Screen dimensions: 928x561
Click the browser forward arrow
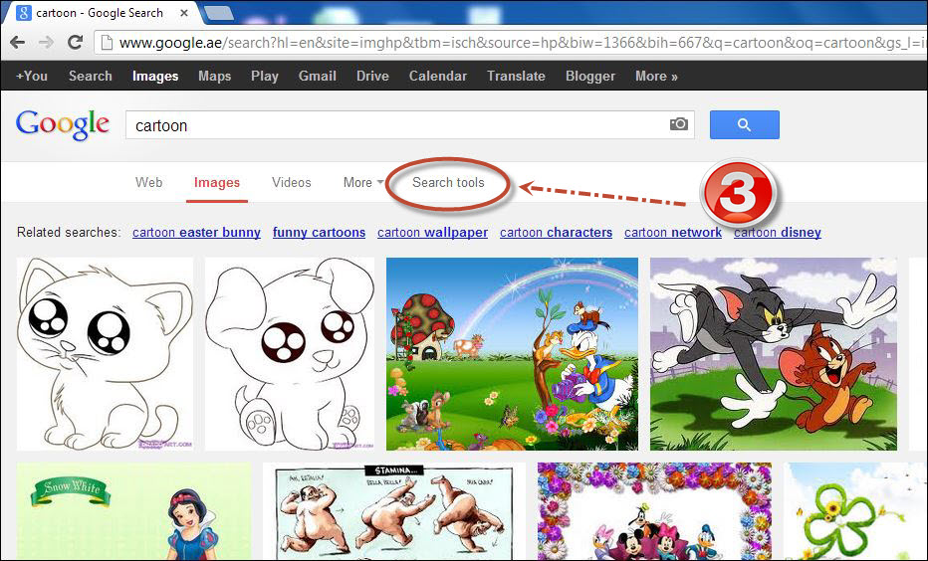click(46, 43)
